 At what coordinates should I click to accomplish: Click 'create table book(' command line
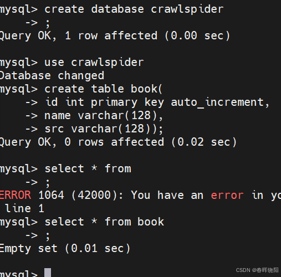pos(103,89)
